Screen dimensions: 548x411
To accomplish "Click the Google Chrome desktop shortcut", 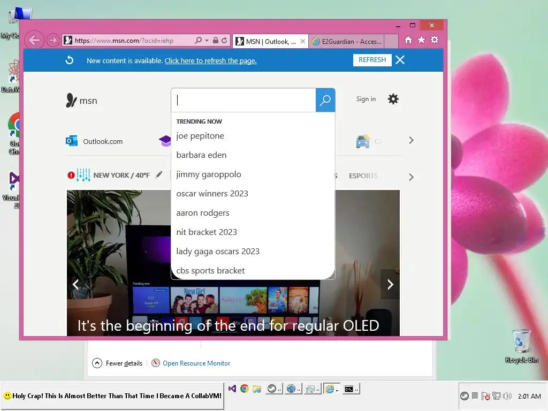I will 14,133.
